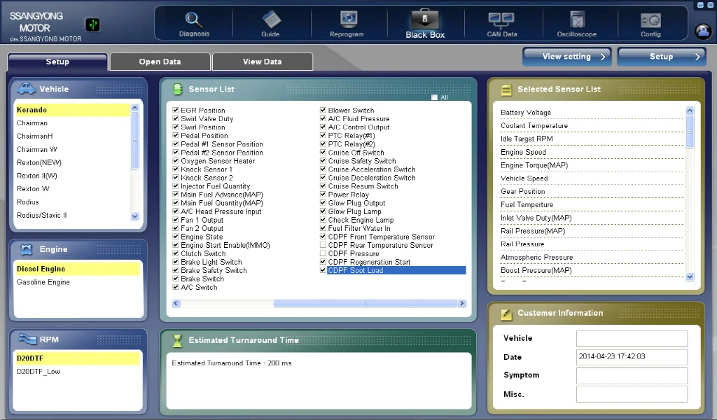The image size is (717, 420).
Task: Enable CDPF Pressure checkbox
Action: pyautogui.click(x=323, y=253)
